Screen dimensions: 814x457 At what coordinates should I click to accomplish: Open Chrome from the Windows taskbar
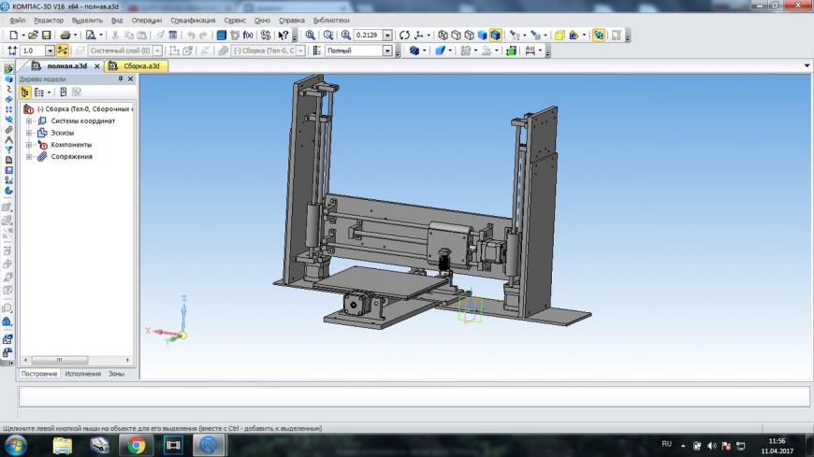click(137, 445)
